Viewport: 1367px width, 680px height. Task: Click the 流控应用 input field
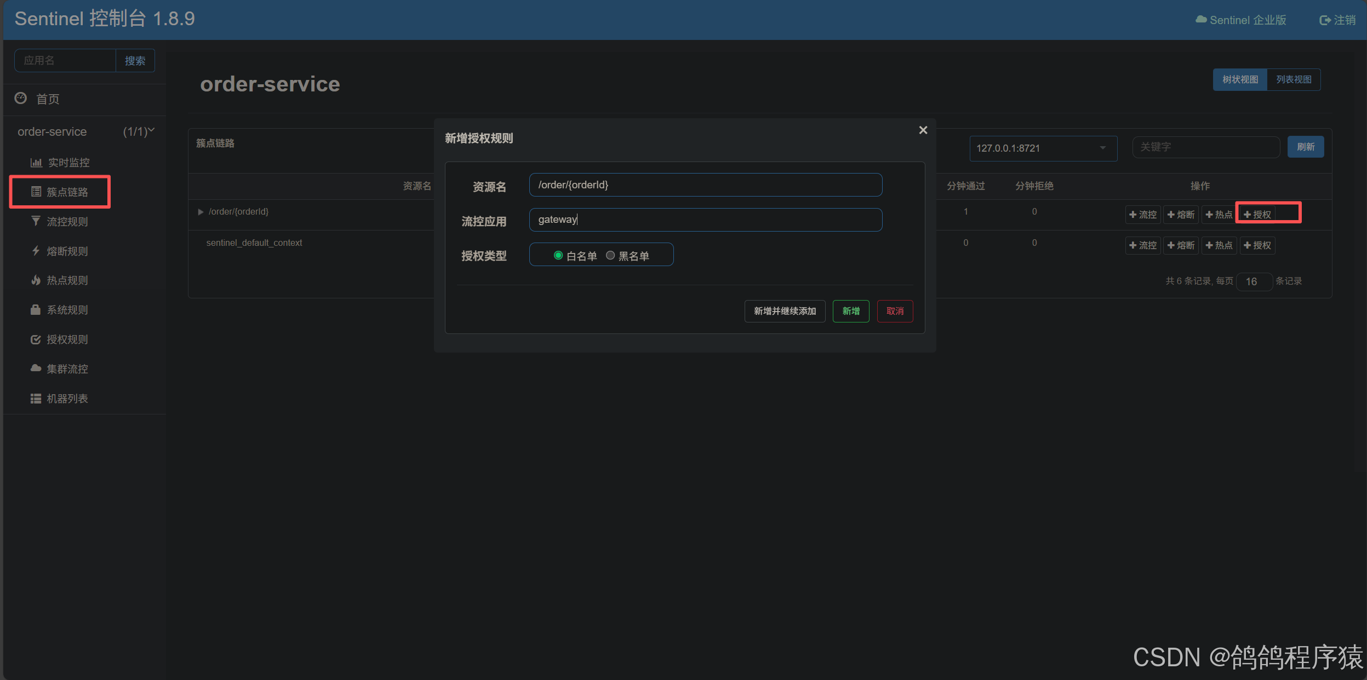point(705,220)
